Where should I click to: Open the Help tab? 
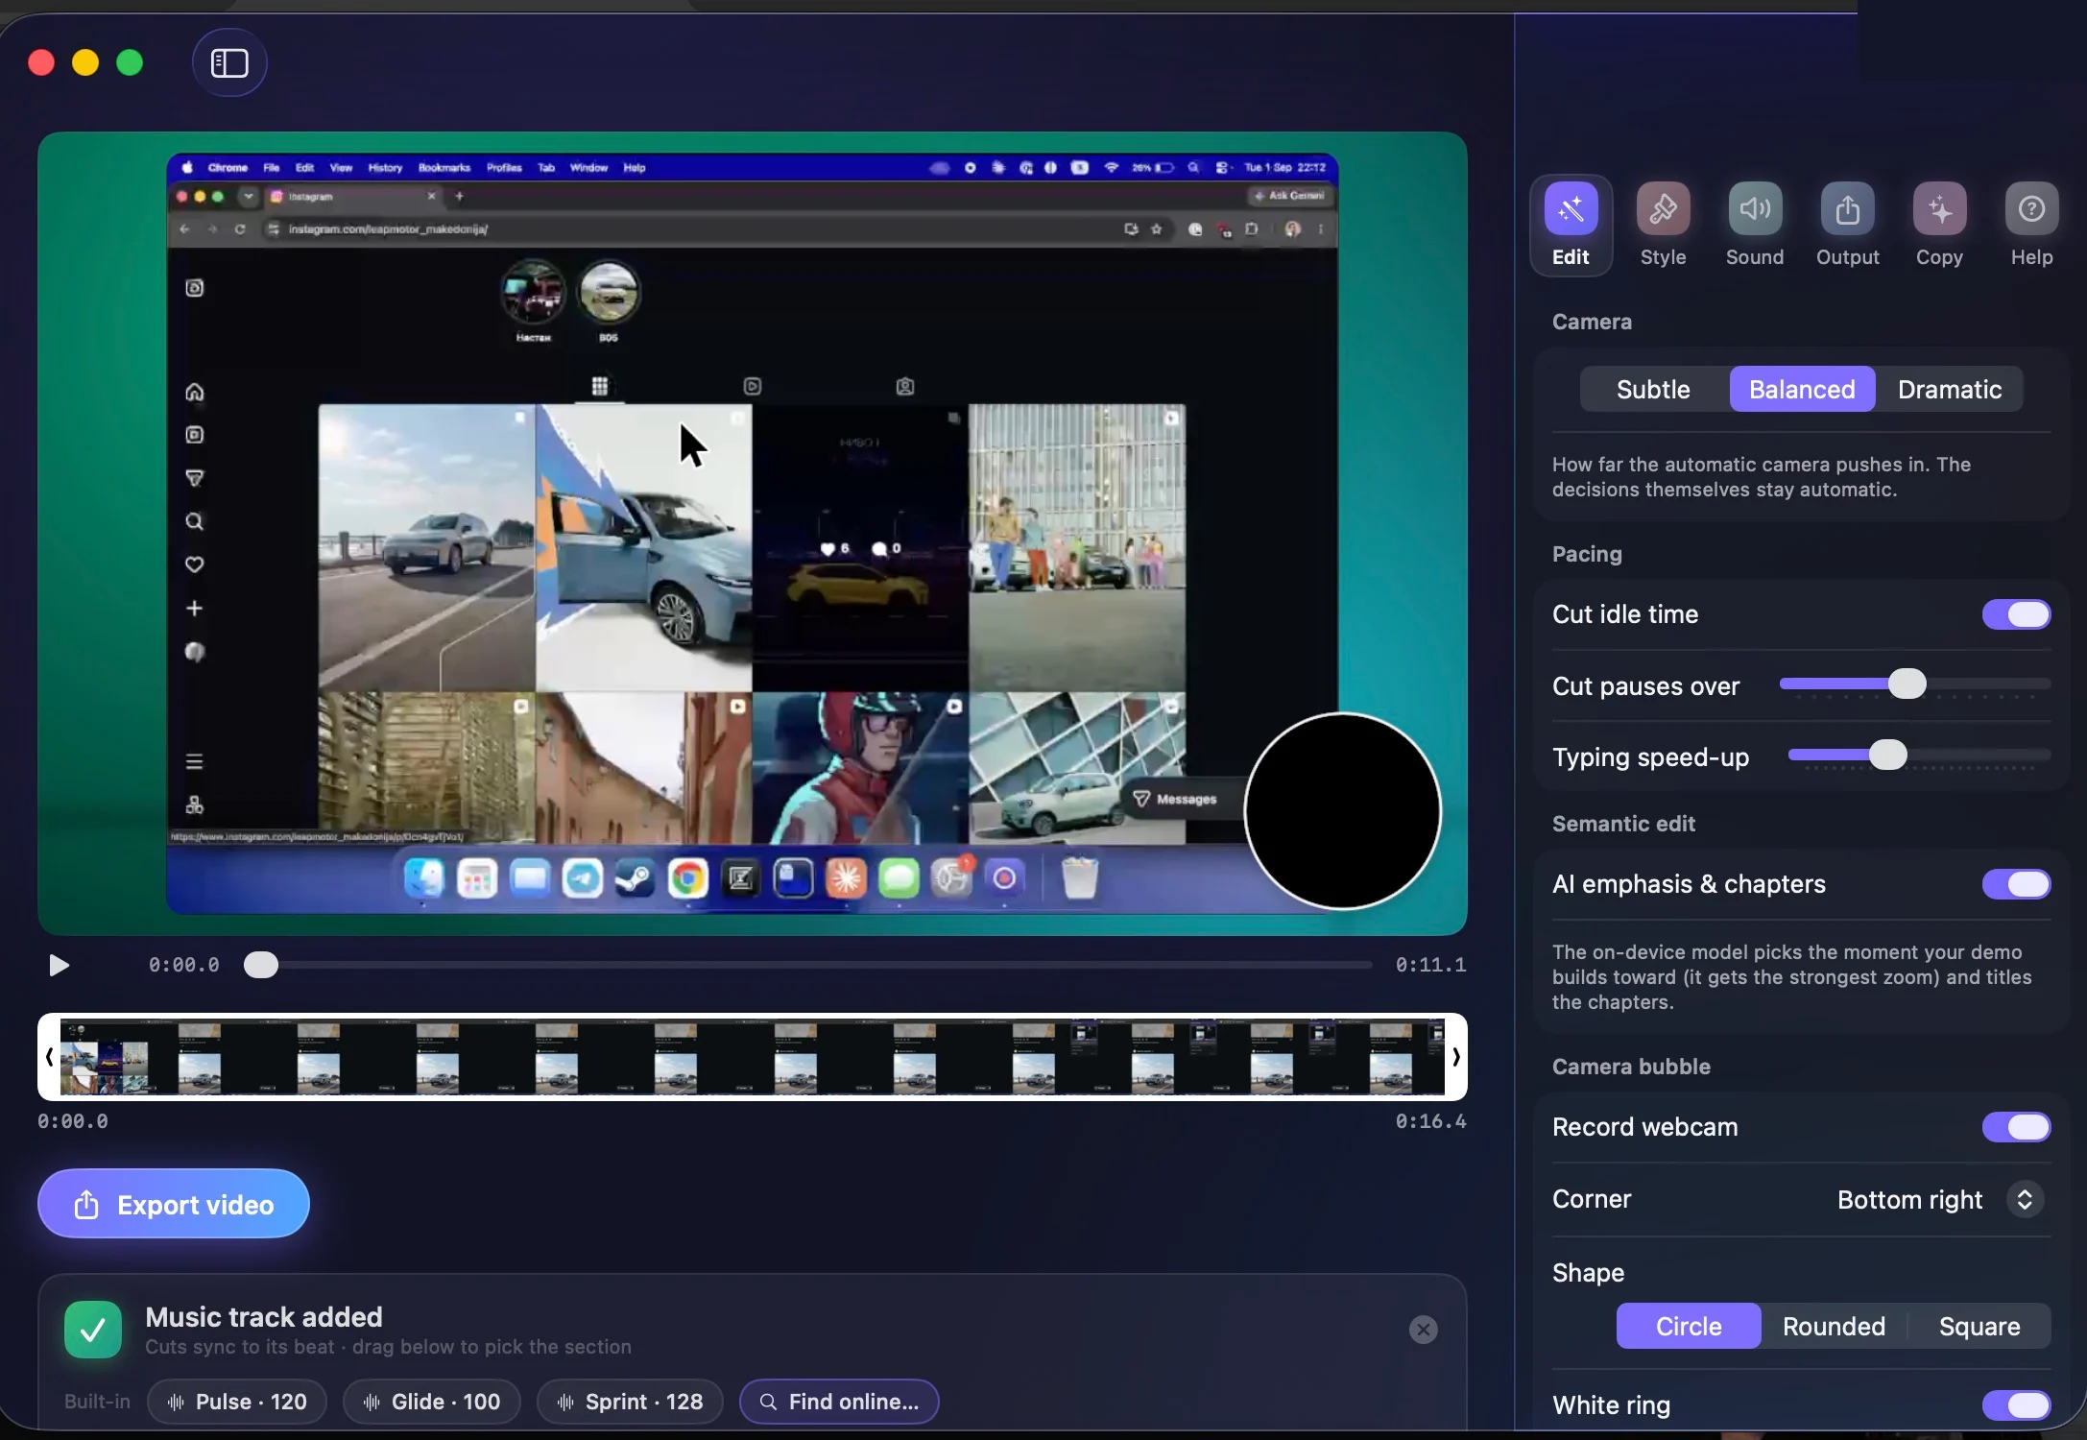(x=2031, y=226)
